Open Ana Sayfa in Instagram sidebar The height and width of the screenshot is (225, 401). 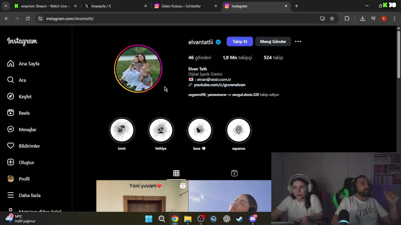(x=23, y=64)
